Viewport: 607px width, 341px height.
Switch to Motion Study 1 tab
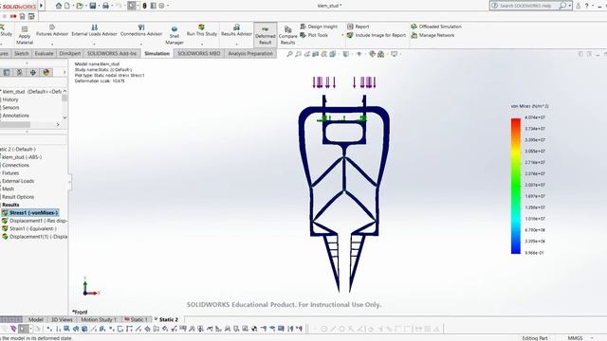pyautogui.click(x=99, y=319)
